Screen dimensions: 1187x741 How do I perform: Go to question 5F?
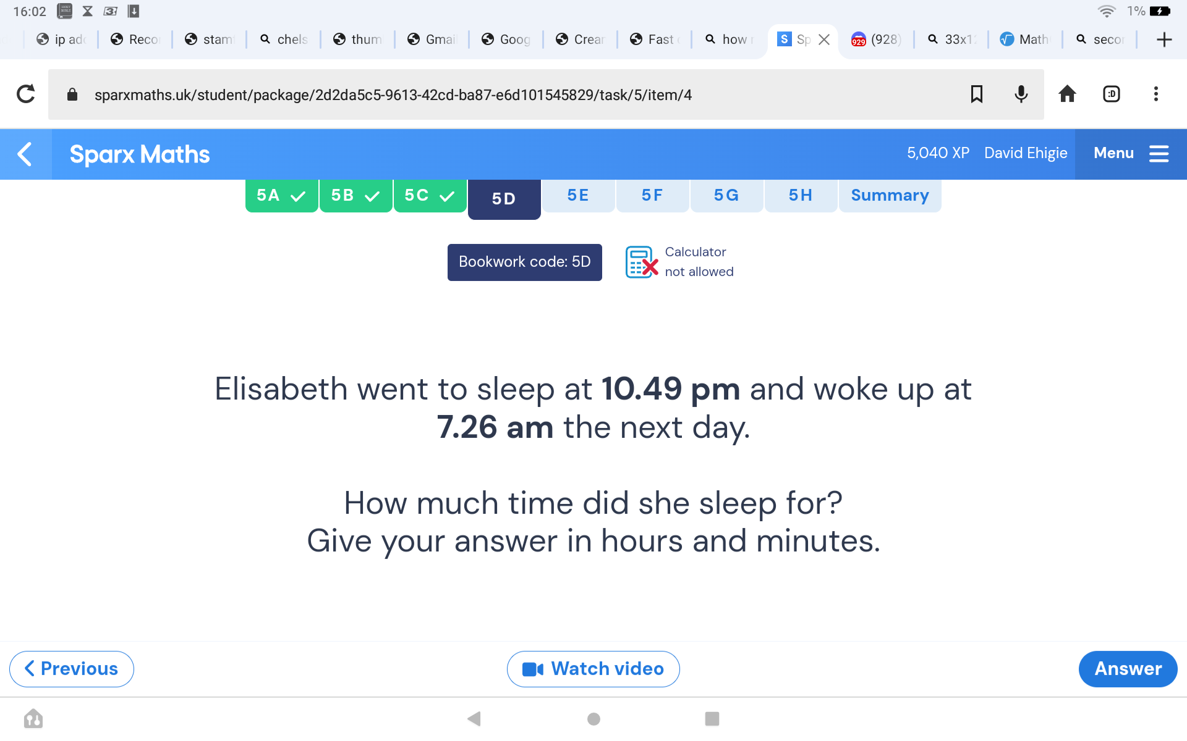point(653,196)
